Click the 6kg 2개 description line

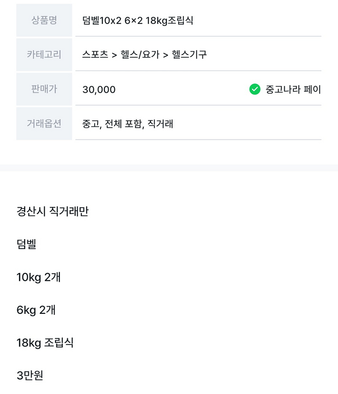[x=36, y=310]
